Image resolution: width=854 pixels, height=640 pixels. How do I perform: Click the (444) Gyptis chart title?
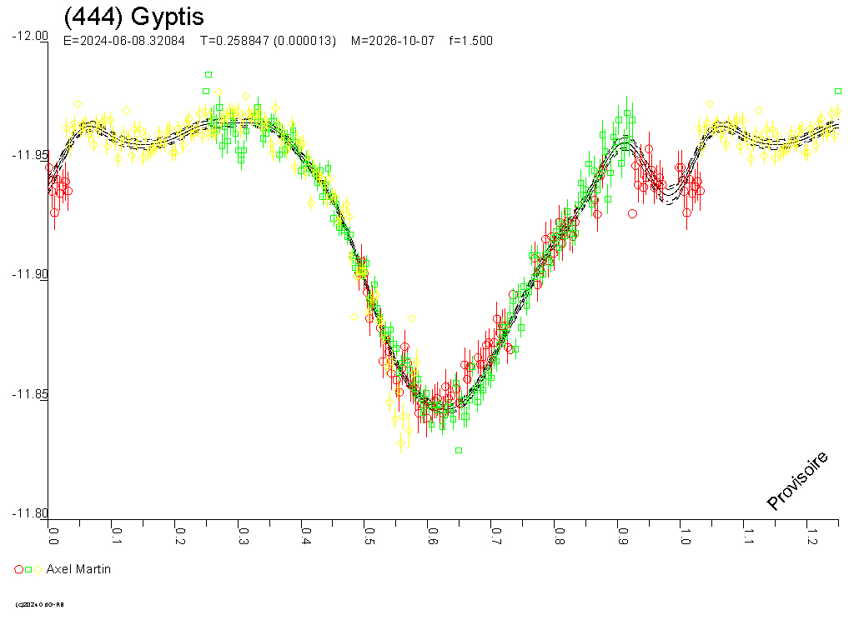coord(133,17)
